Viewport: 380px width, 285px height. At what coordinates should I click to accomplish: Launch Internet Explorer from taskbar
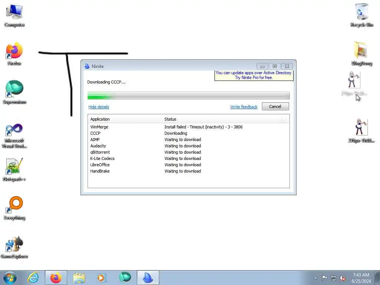[33, 278]
